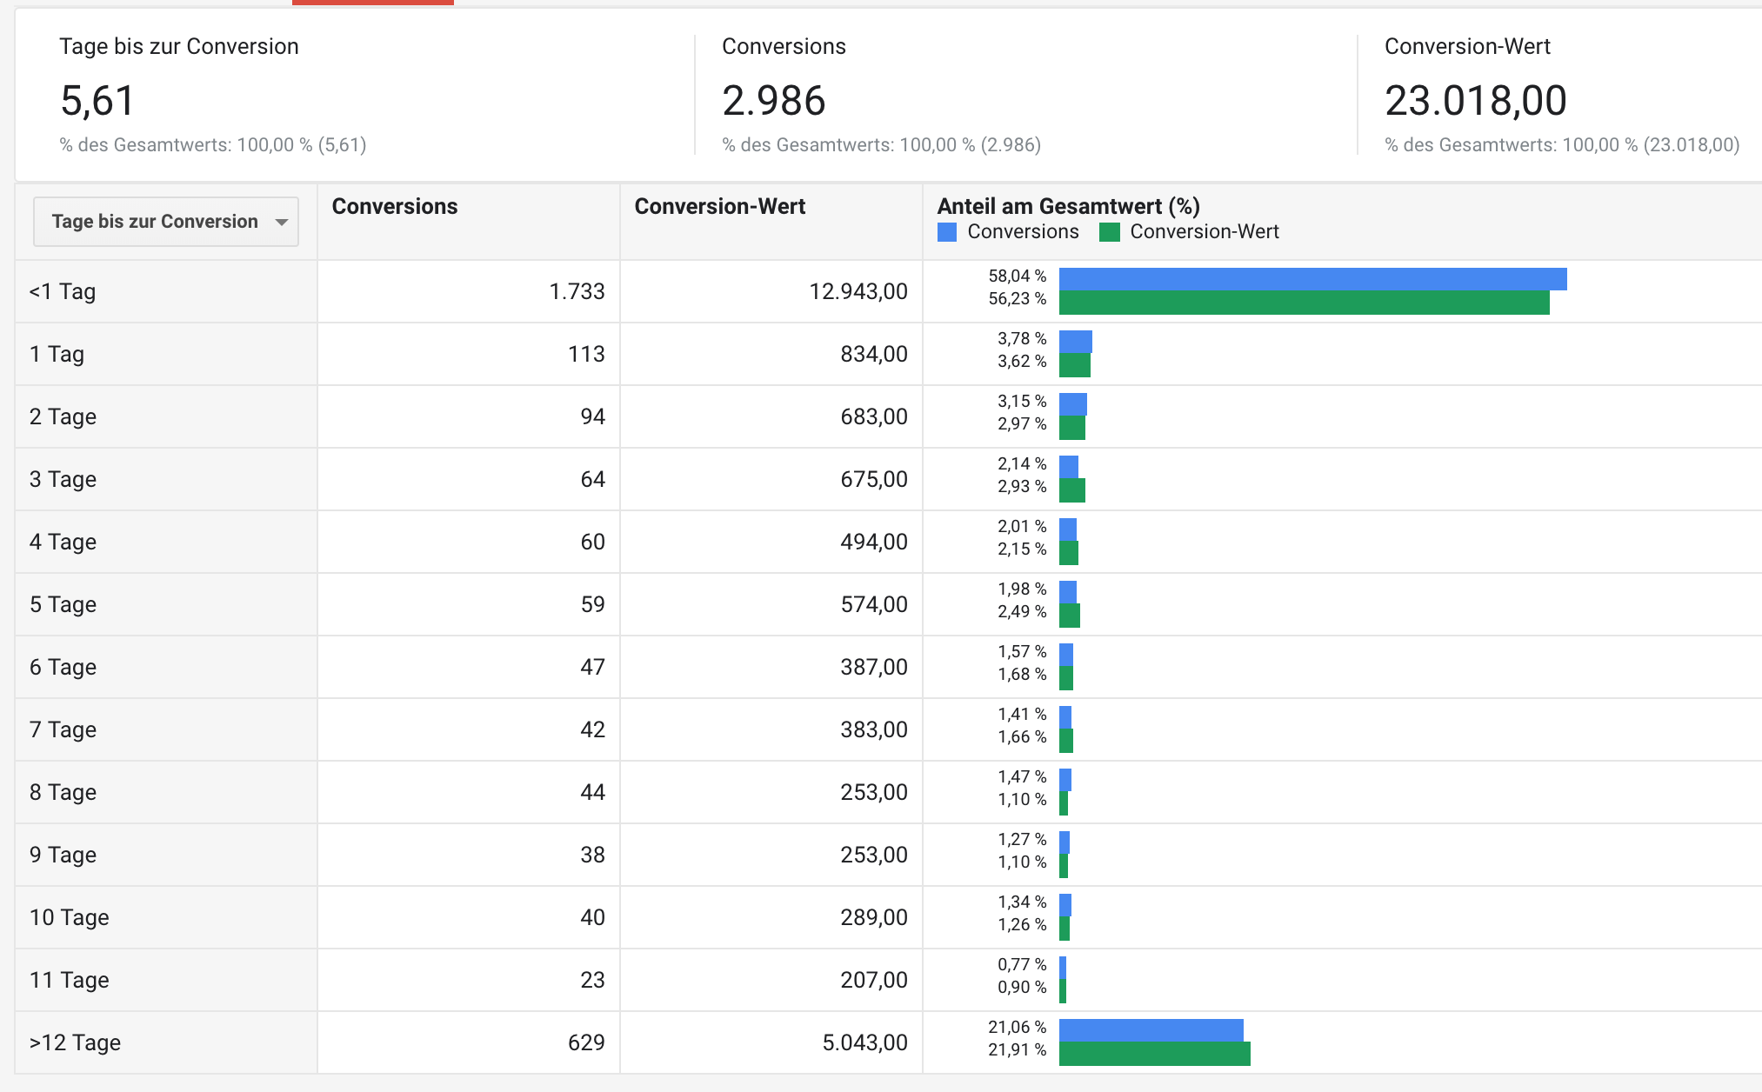Click the '9 Tage' row label
1762x1092 pixels.
(63, 855)
